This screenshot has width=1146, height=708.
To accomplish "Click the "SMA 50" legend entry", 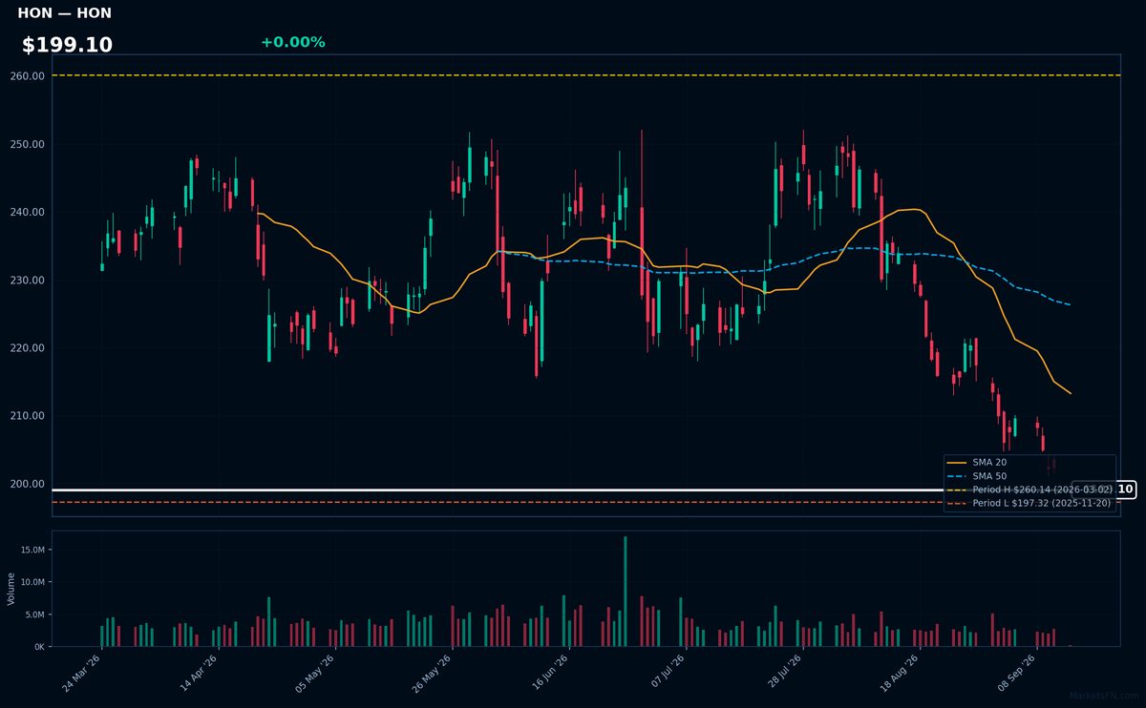I will pyautogui.click(x=976, y=476).
